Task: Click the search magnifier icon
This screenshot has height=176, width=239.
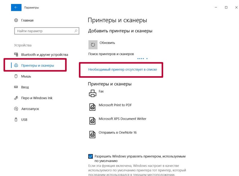Action: (76, 31)
